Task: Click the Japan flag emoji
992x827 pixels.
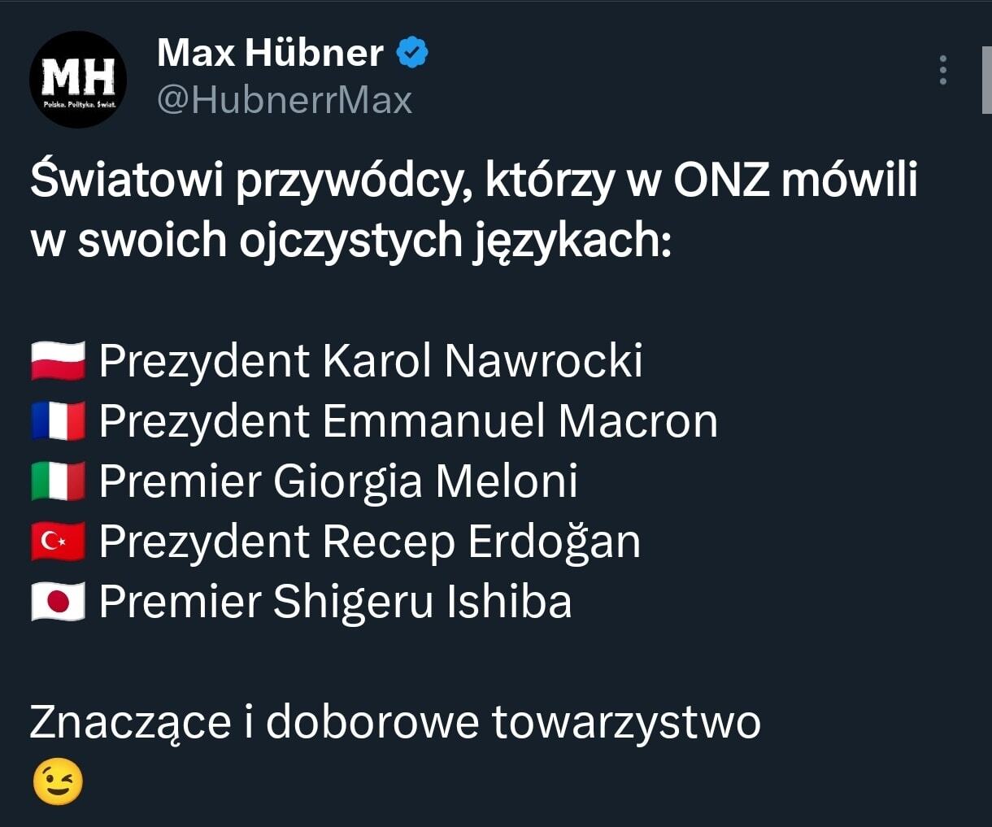Action: [x=58, y=602]
